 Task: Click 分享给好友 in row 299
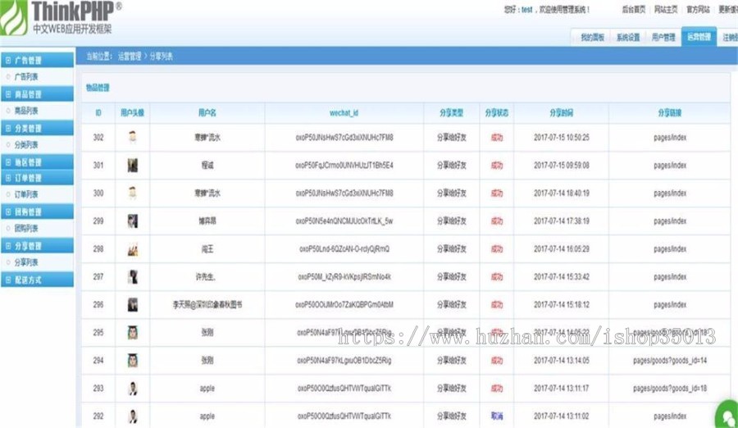tap(451, 221)
